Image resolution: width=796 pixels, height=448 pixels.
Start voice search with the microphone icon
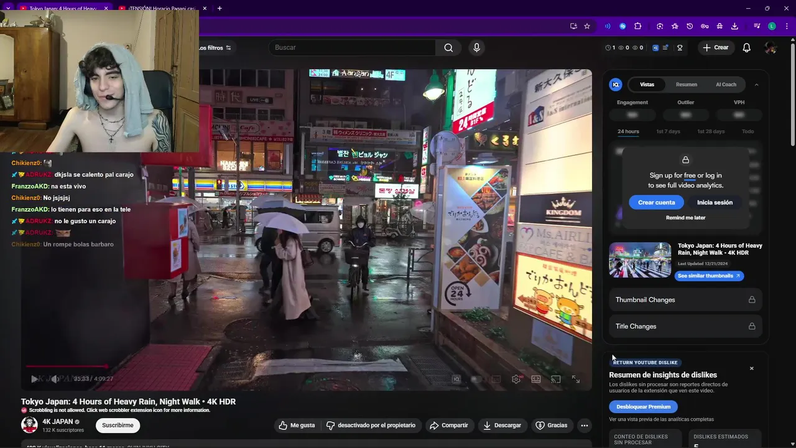coord(476,48)
